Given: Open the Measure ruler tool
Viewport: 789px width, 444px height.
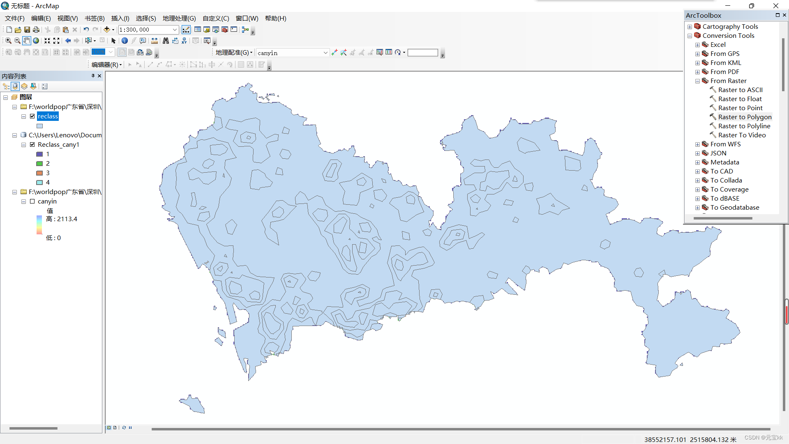Looking at the screenshot, I should (x=155, y=41).
